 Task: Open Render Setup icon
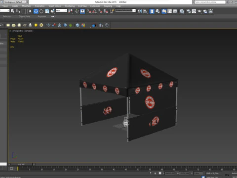coord(188,11)
